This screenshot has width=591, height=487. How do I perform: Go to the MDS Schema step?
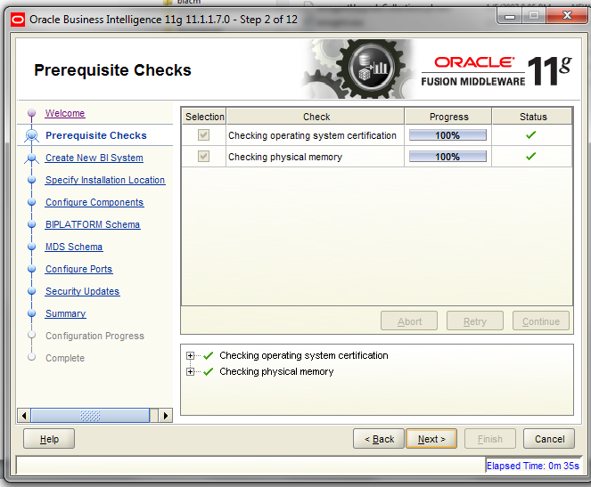click(74, 247)
